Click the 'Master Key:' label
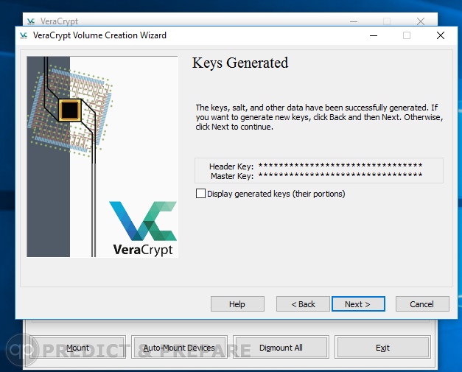The image size is (462, 372). [232, 176]
